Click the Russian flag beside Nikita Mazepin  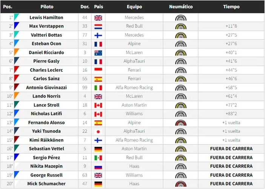pyautogui.click(x=98, y=166)
